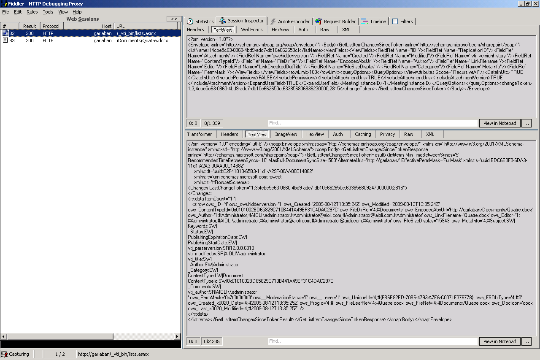Open the AutoResponder tab
Viewport: 540px width, 360px height.
point(290,22)
